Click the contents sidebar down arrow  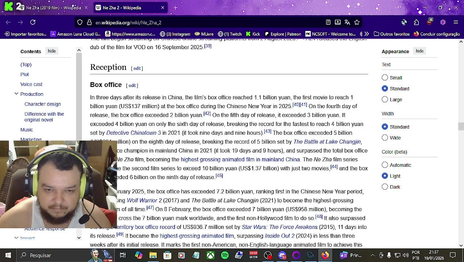pyautogui.click(x=79, y=238)
